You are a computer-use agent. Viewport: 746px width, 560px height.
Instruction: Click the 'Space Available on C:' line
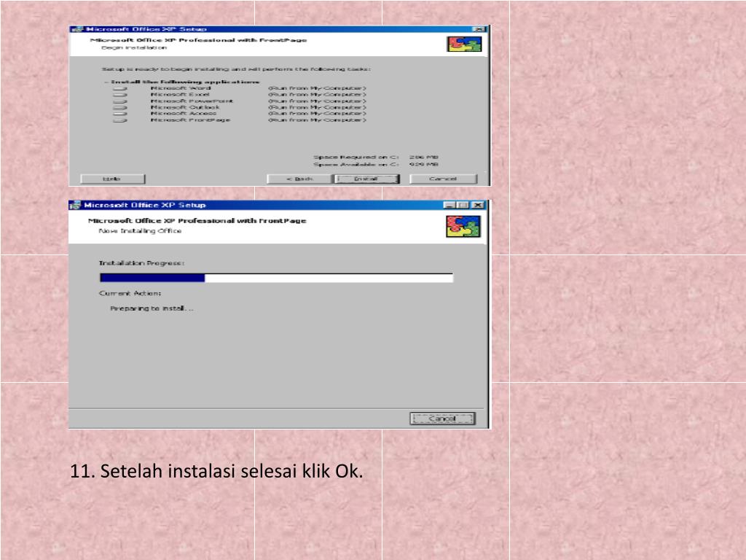click(x=375, y=165)
